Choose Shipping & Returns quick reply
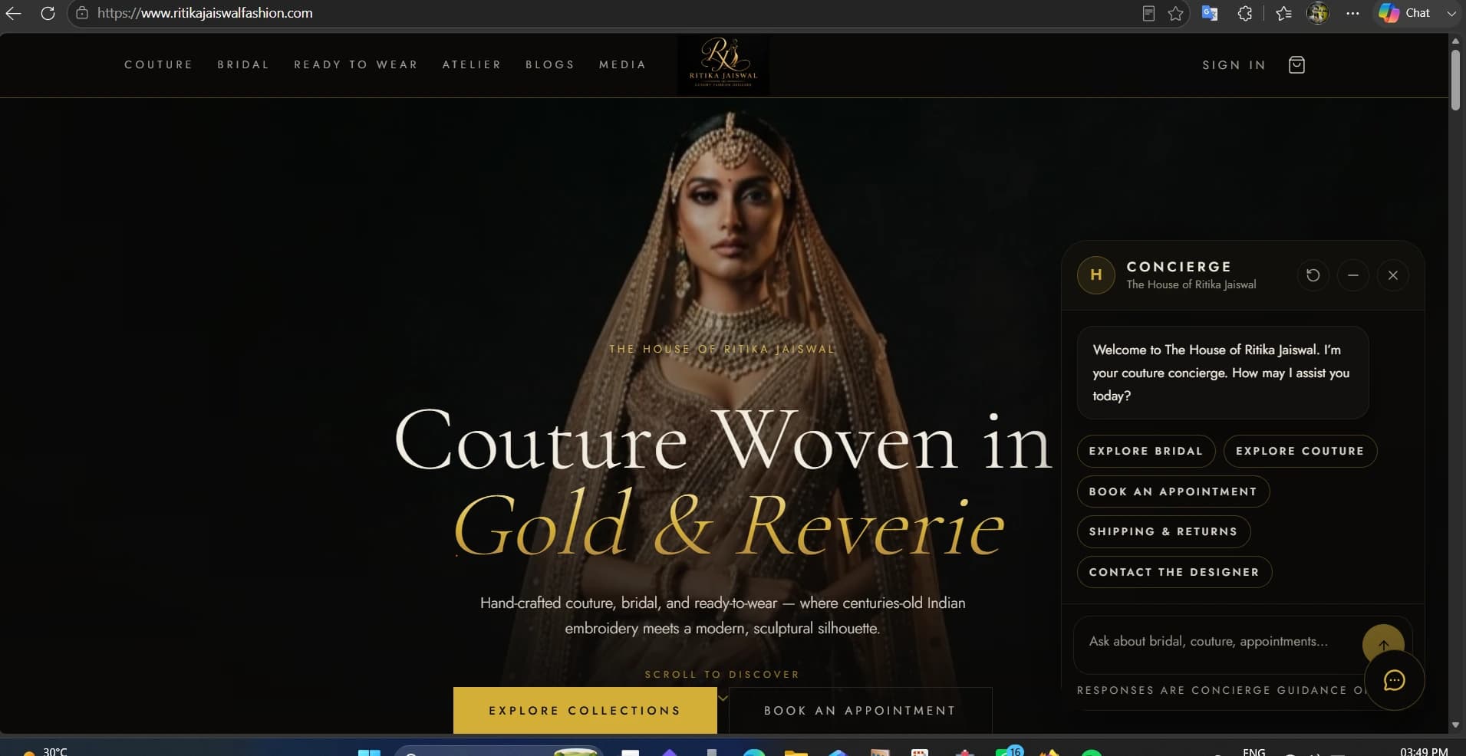The width and height of the screenshot is (1466, 756). click(x=1163, y=531)
